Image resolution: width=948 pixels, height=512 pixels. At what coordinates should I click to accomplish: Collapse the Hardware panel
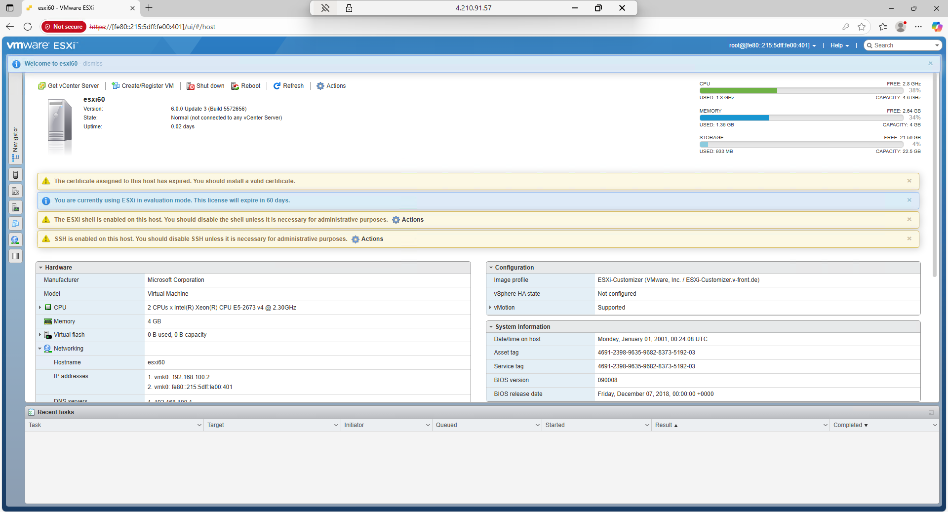point(40,268)
